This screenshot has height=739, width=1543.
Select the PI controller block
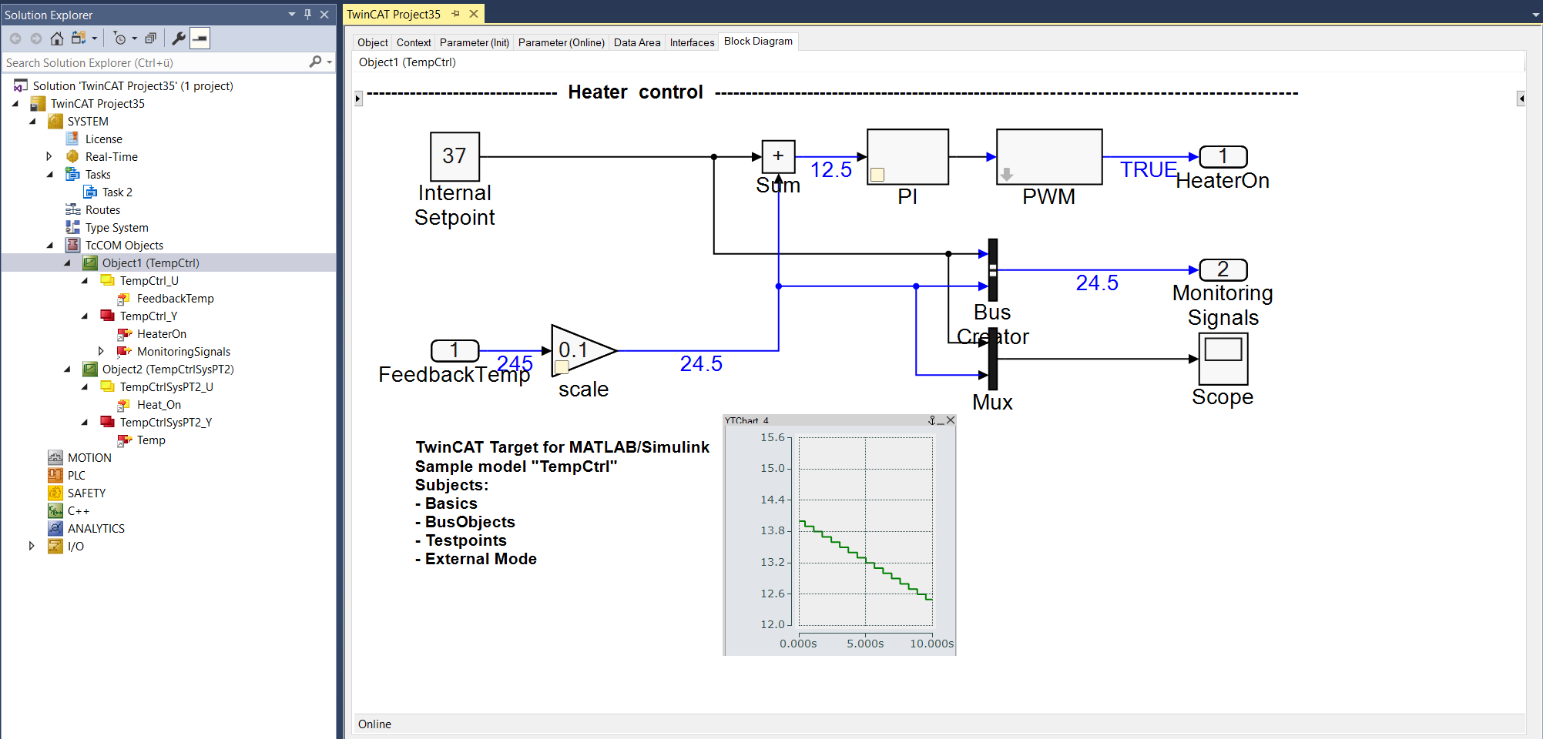pos(907,157)
